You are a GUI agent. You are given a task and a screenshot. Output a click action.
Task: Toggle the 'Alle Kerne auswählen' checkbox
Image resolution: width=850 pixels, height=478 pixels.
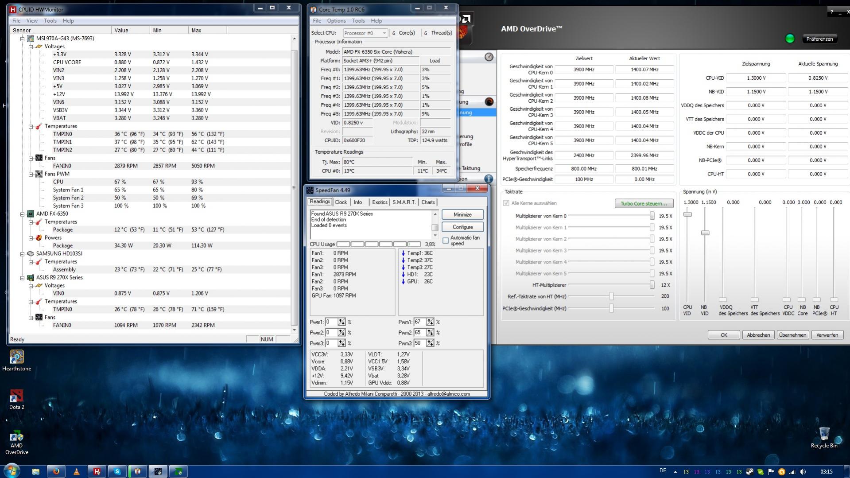506,203
